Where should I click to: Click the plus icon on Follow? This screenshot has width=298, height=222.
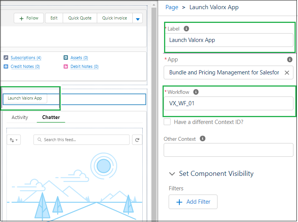pos(21,18)
